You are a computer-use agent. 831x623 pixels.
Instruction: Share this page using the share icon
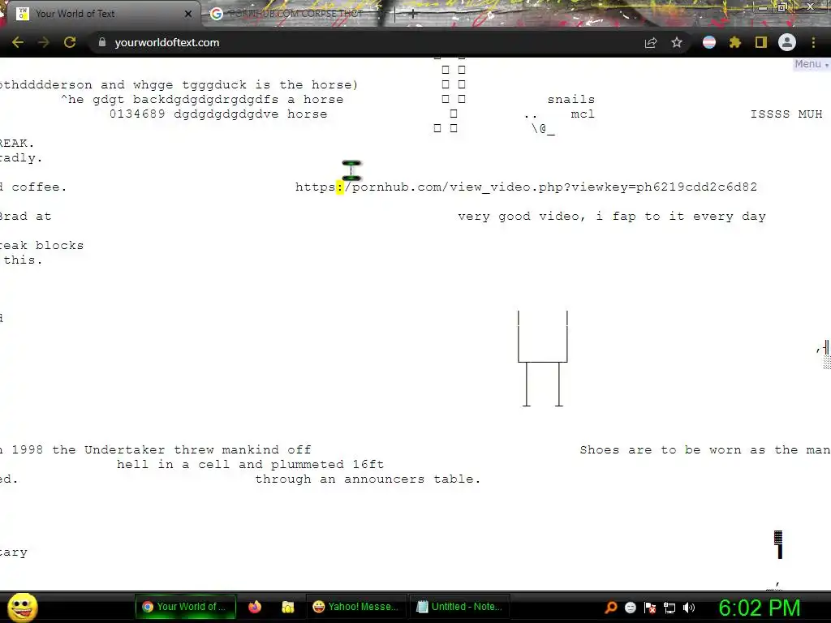coord(651,42)
